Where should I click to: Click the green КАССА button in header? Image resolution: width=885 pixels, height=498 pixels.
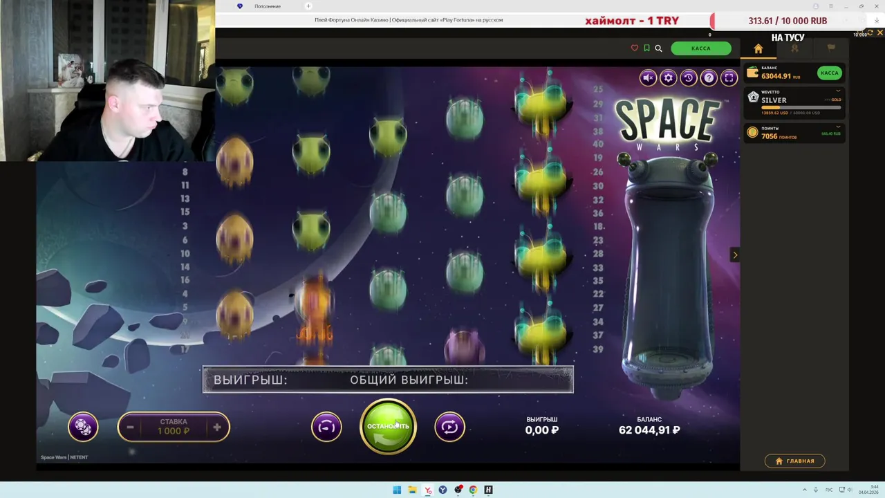(700, 48)
